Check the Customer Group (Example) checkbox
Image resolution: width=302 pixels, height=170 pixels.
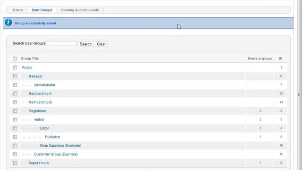pos(15,154)
